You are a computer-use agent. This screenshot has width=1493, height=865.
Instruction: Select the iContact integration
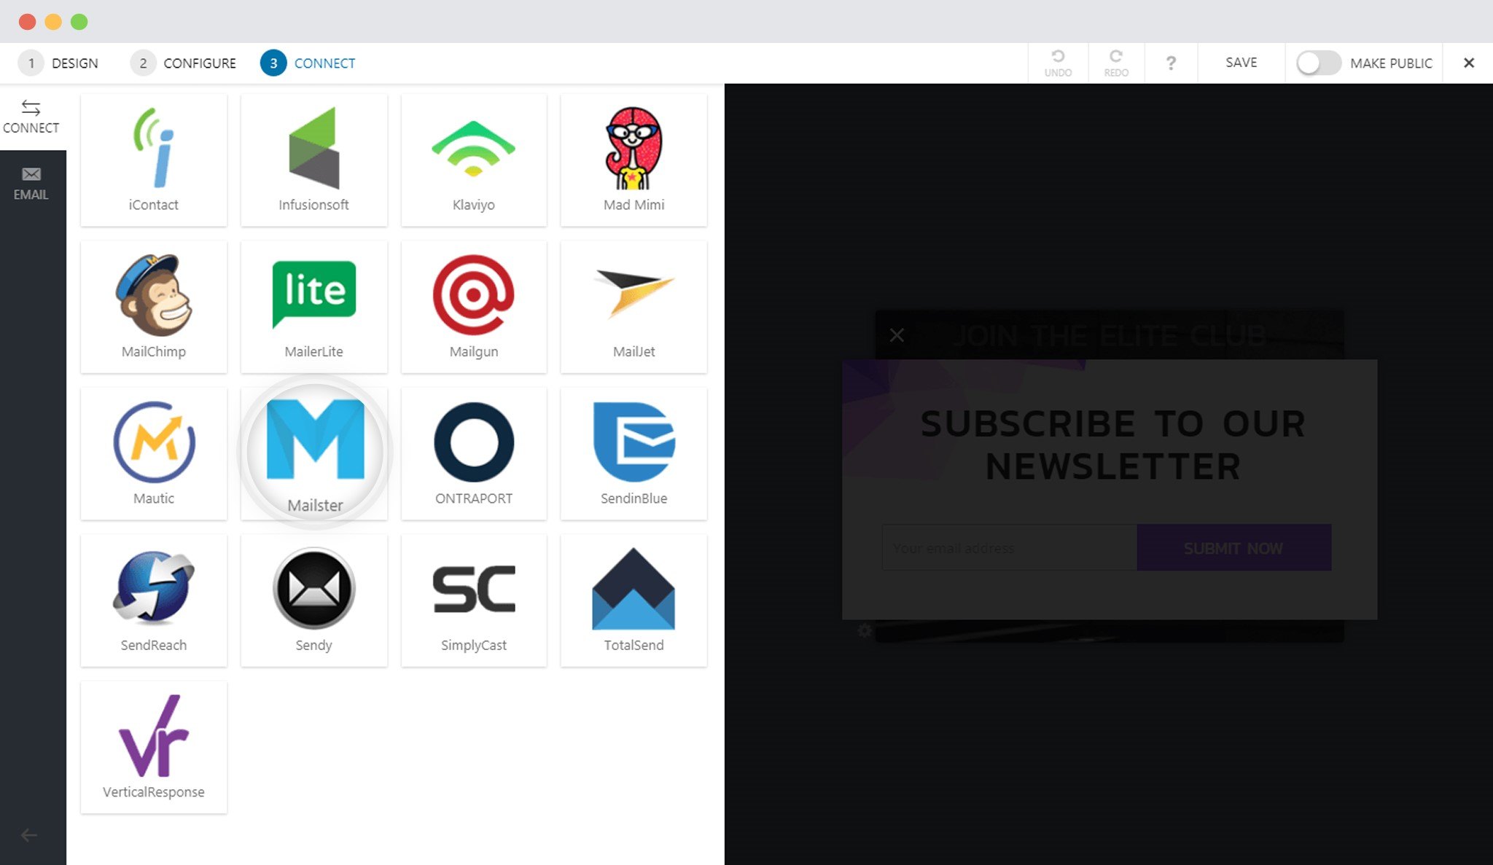pyautogui.click(x=154, y=160)
